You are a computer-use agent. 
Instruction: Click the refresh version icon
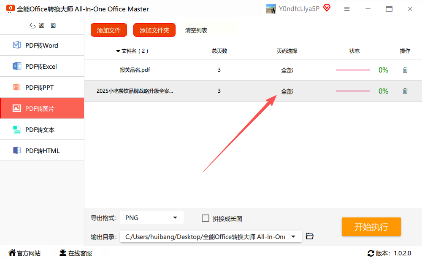point(371,253)
